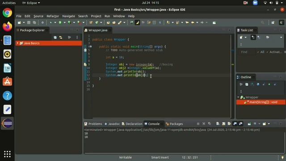Open Console display selection dropdown arrow
Screen dimensions: 286x161
(259, 124)
